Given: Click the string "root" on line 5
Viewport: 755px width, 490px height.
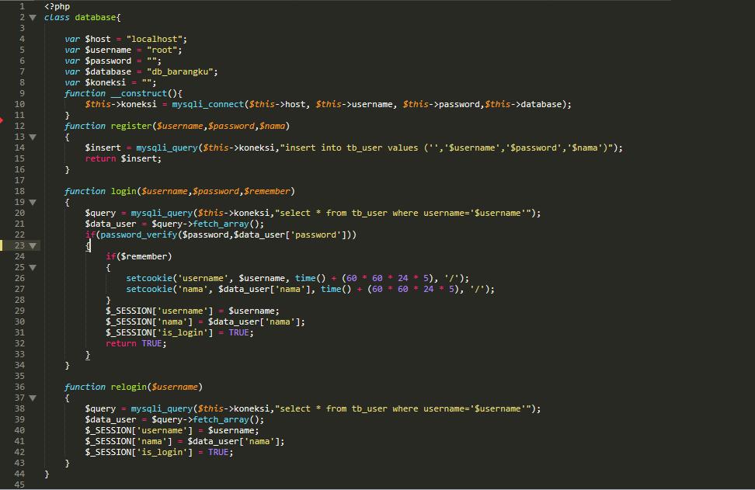Looking at the screenshot, I should pos(162,50).
